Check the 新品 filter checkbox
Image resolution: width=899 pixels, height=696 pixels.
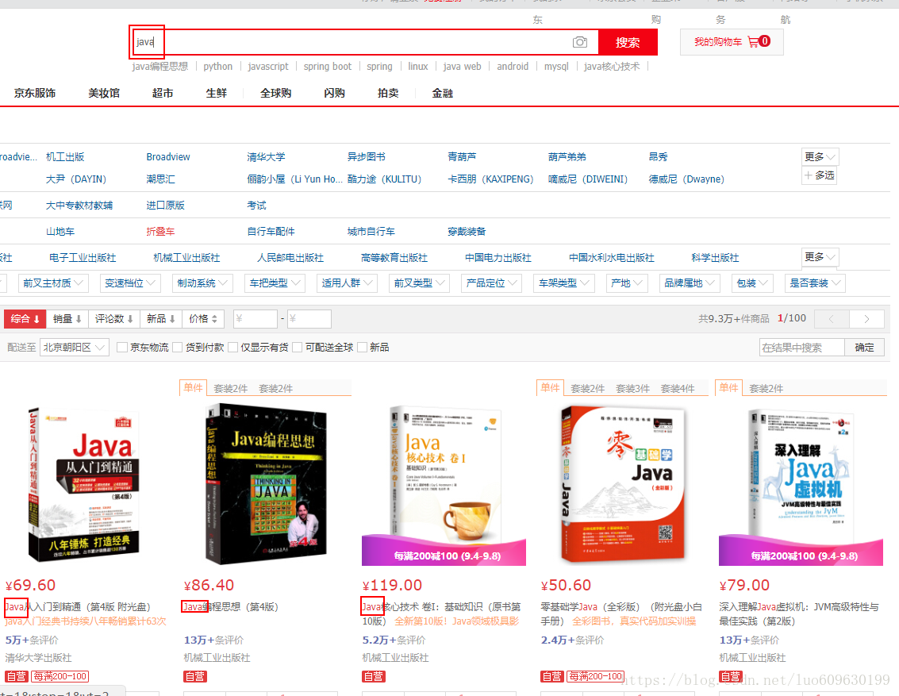tap(362, 348)
